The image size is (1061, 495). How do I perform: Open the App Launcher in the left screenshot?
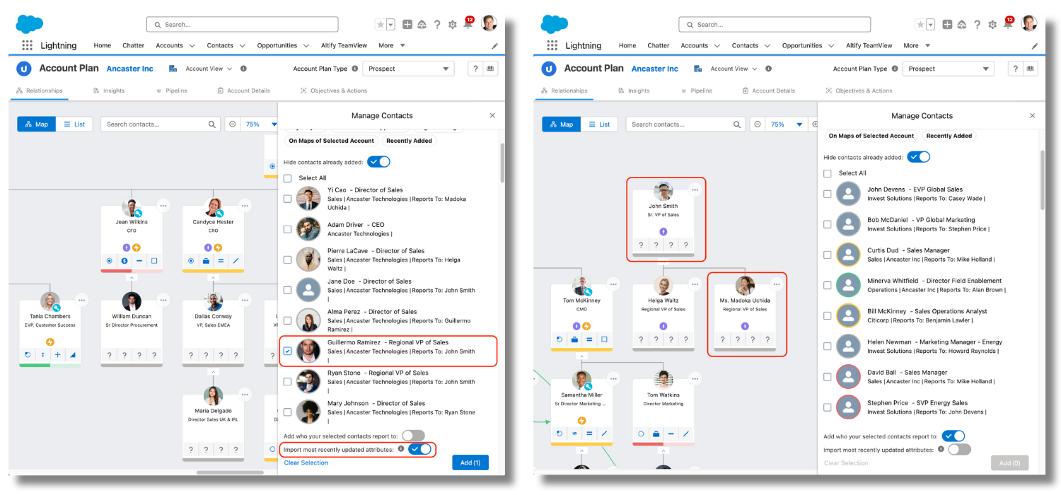coord(28,45)
